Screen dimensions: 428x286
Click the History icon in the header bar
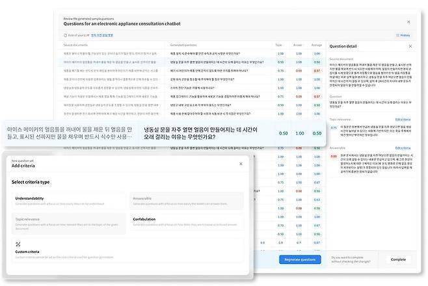tap(397, 36)
